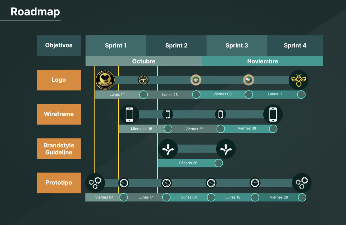Switch to the Sprint 3 tab
The height and width of the screenshot is (225, 346).
(237, 45)
